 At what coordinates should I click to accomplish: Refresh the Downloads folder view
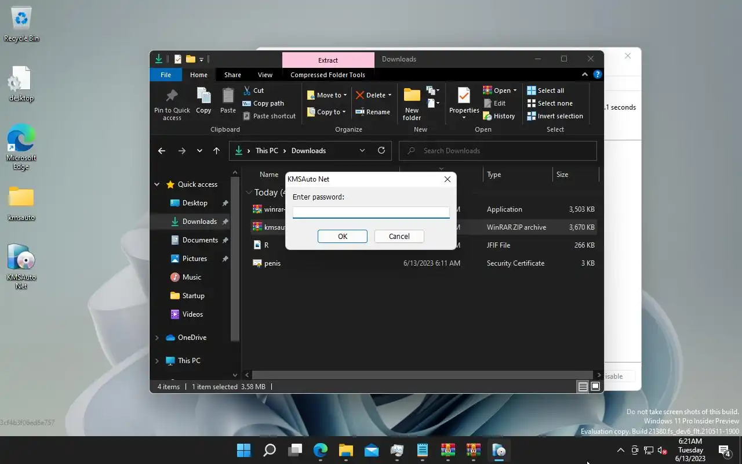[381, 150]
